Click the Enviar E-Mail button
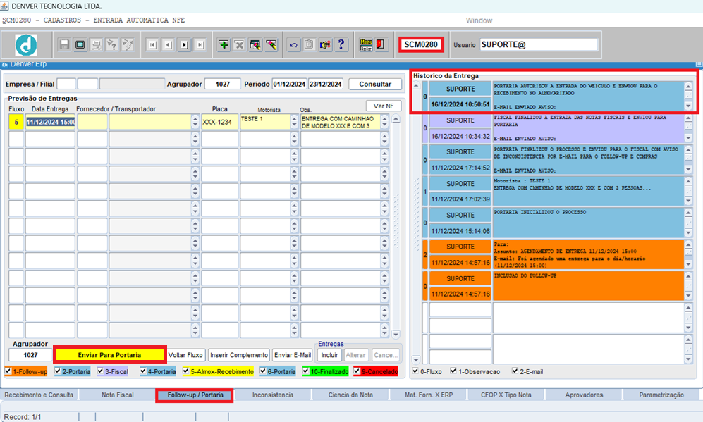Screen dimensions: 703x422 pos(293,355)
